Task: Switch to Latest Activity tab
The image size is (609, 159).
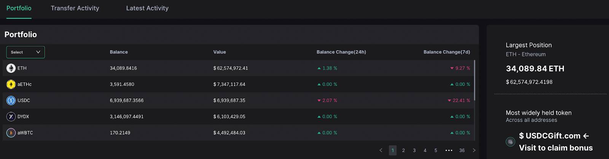Action: click(147, 8)
